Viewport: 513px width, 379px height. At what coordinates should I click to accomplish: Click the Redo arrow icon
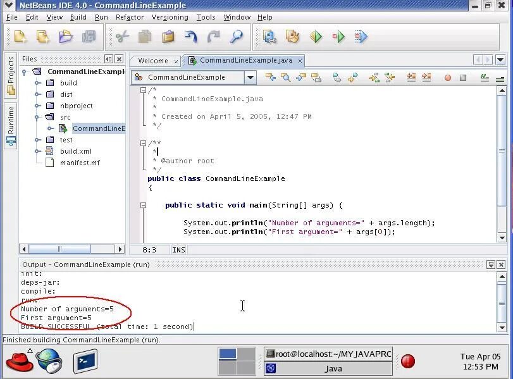point(214,37)
